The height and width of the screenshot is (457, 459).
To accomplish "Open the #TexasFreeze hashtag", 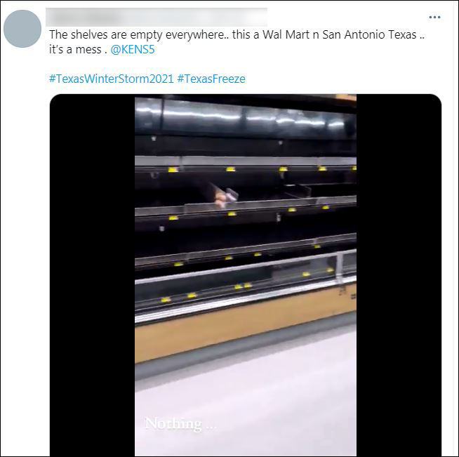I will coord(211,79).
